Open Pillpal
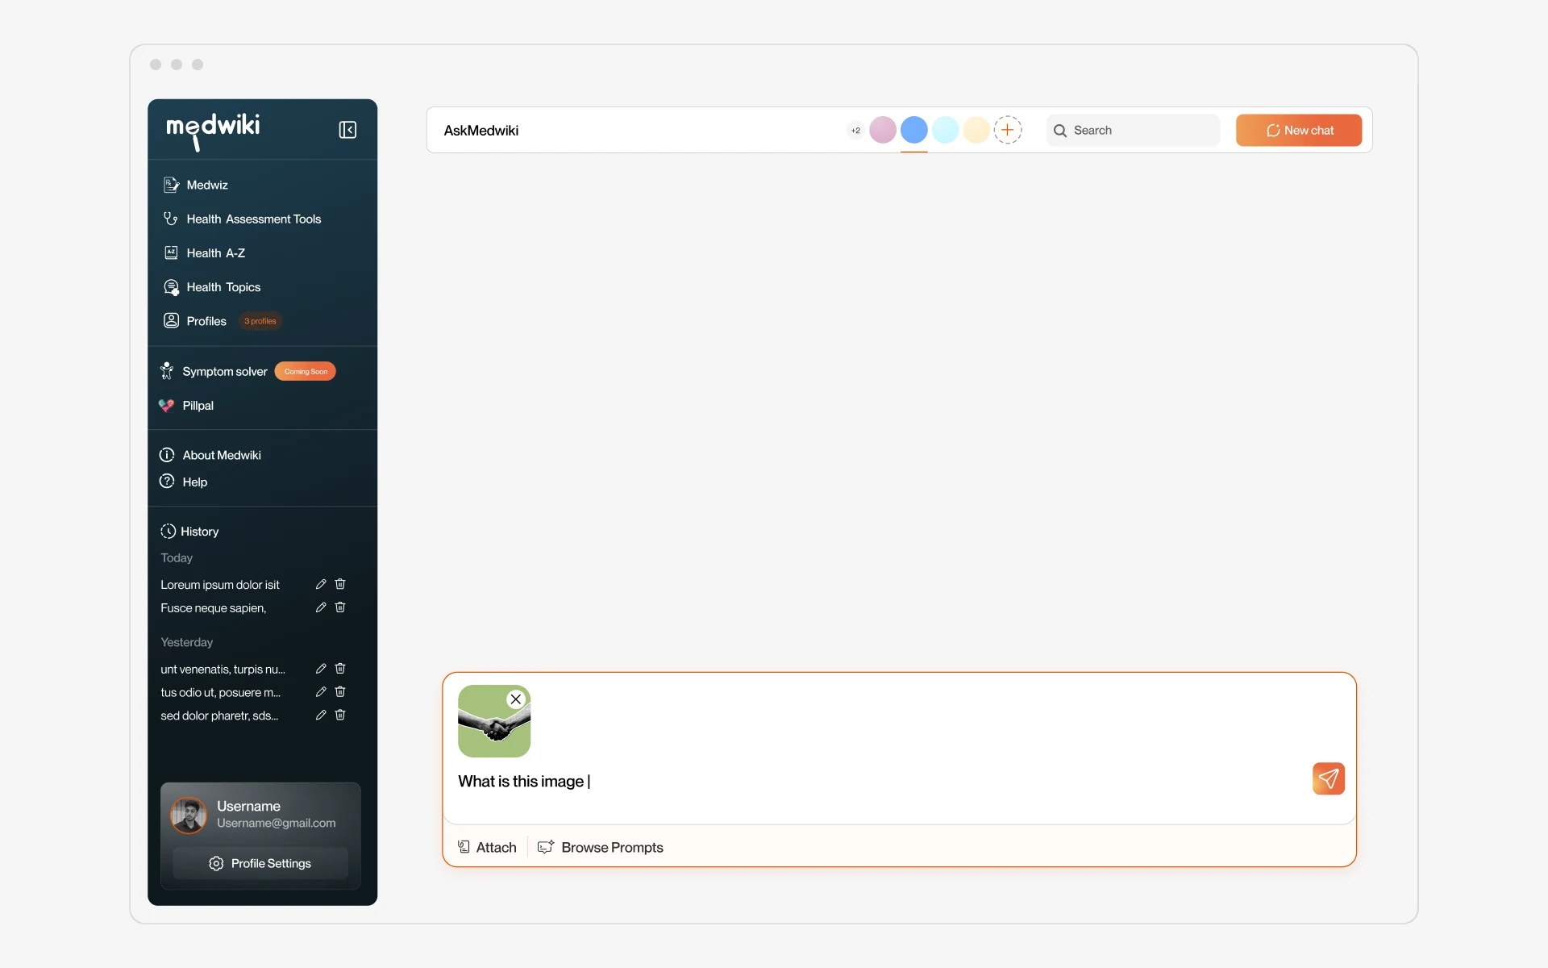Image resolution: width=1548 pixels, height=968 pixels. click(186, 406)
